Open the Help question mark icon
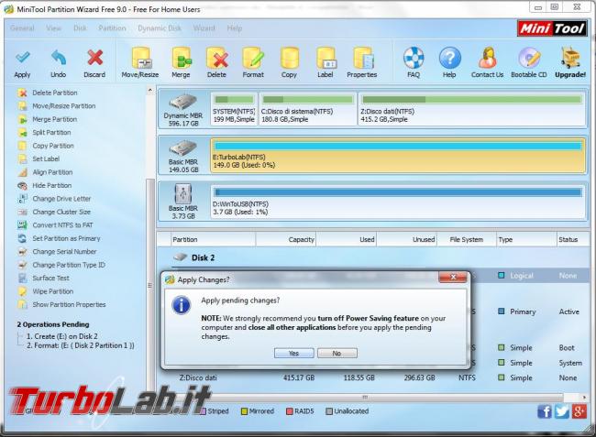Screen dimensions: 596x437 coord(449,58)
